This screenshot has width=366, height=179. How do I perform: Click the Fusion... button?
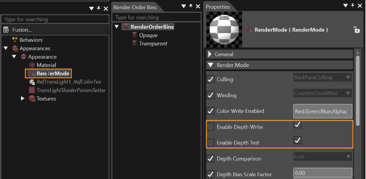tap(55, 30)
